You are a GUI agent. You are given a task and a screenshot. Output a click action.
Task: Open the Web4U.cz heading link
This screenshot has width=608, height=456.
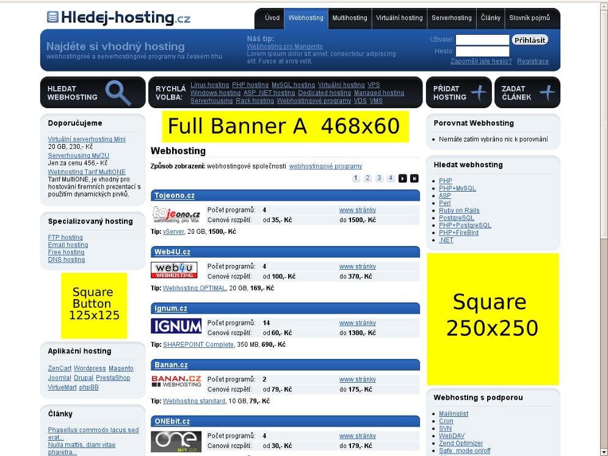[x=173, y=252]
